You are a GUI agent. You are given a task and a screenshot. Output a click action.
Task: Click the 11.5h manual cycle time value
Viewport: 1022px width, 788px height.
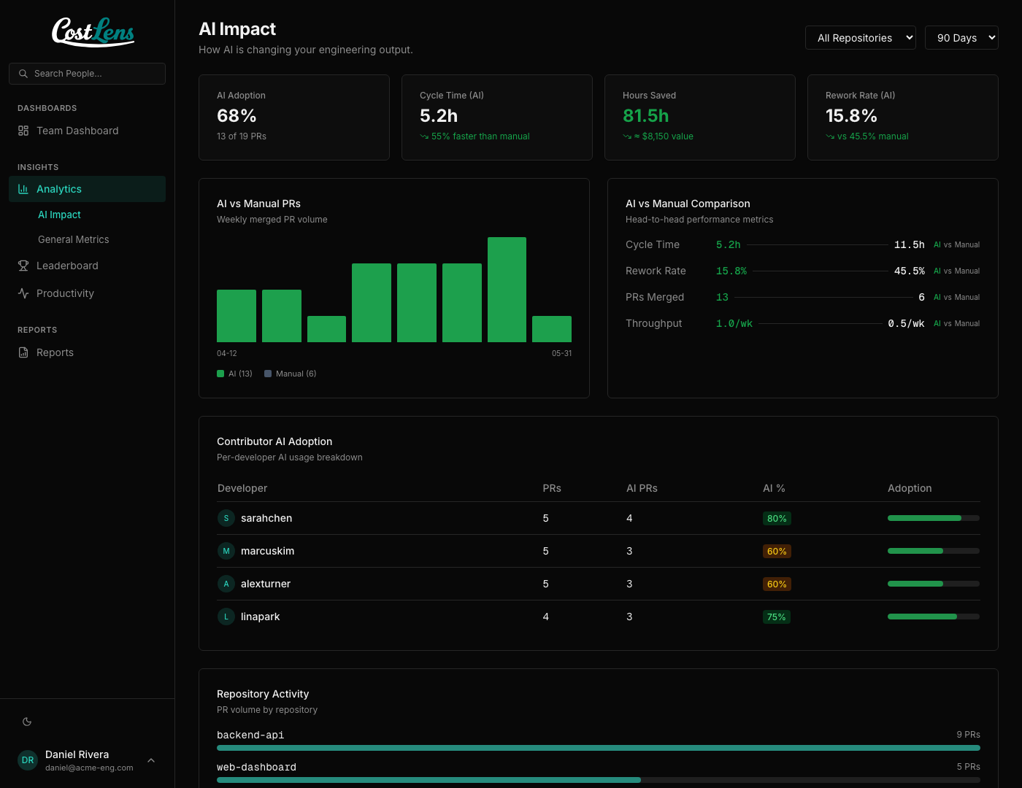click(x=910, y=244)
